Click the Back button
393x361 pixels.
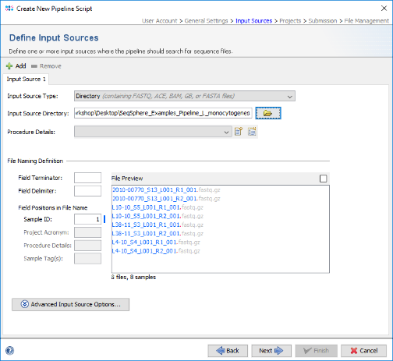click(228, 351)
